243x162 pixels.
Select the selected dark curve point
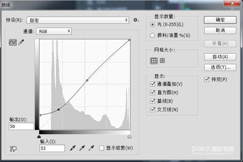point(58,109)
